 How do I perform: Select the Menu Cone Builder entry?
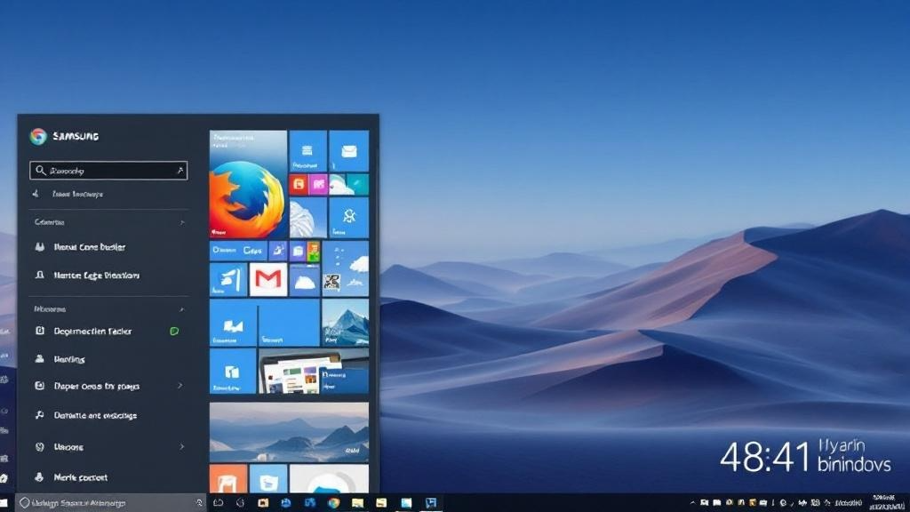tap(87, 247)
